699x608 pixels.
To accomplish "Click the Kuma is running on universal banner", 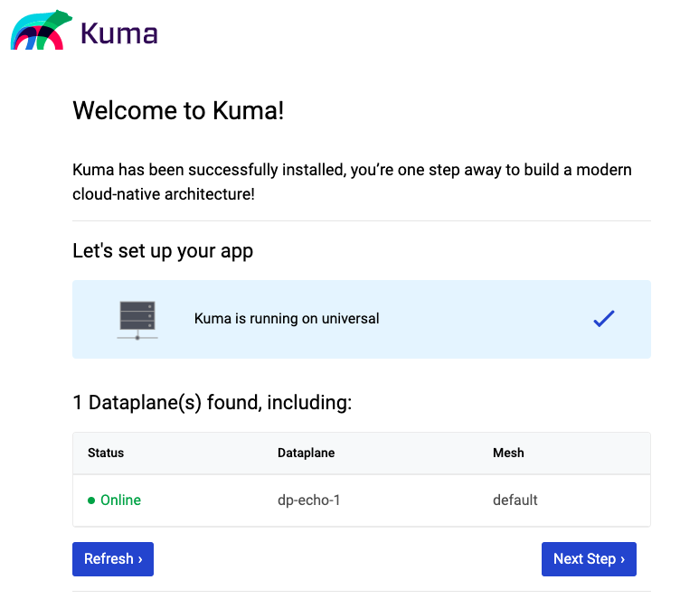I will (x=362, y=320).
